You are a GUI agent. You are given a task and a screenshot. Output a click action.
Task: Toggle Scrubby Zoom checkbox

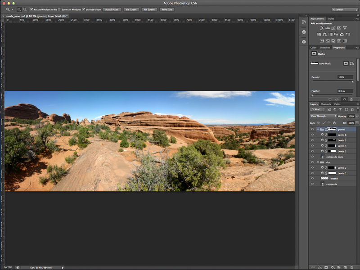[84, 9]
